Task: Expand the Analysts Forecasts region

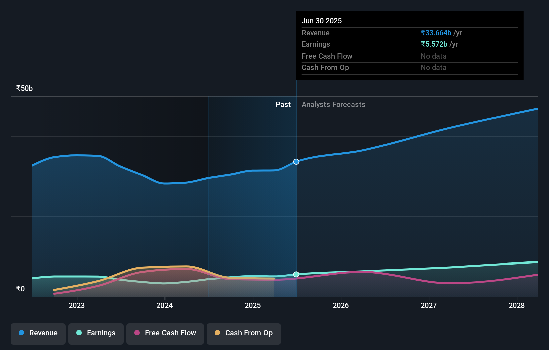Action: (333, 104)
